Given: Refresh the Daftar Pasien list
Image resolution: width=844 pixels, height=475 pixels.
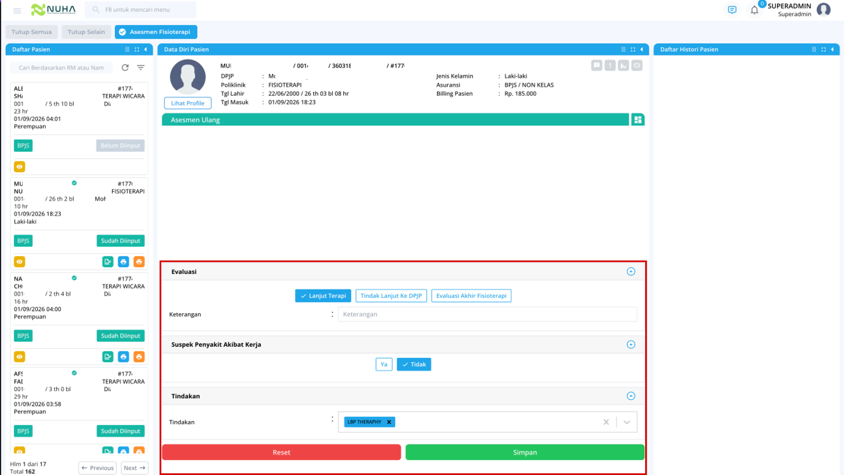Looking at the screenshot, I should click(x=125, y=68).
